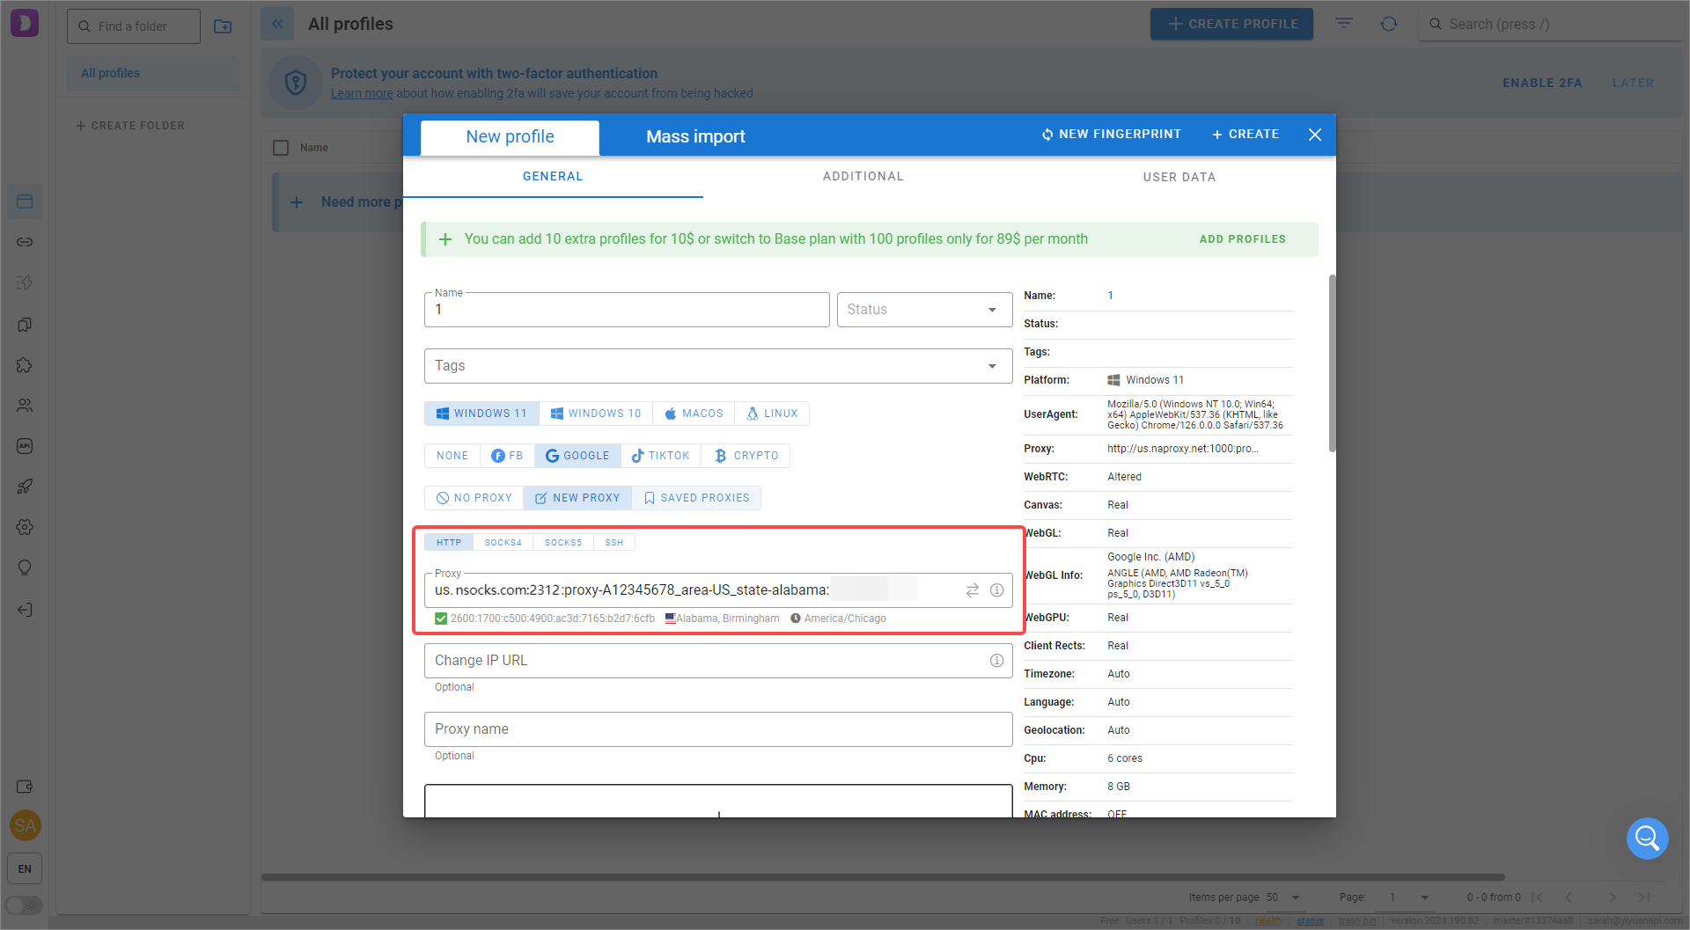Select the No Proxy option
The height and width of the screenshot is (930, 1690).
[x=474, y=498]
